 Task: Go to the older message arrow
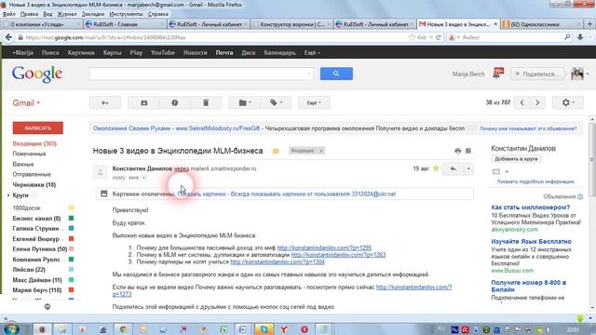pos(537,102)
